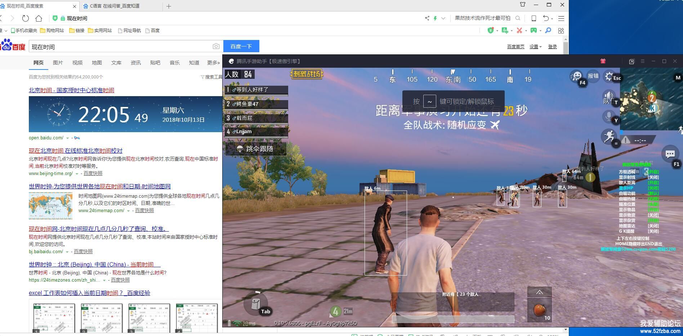Switch to the 图片 search tab
683x336 pixels.
pos(58,63)
